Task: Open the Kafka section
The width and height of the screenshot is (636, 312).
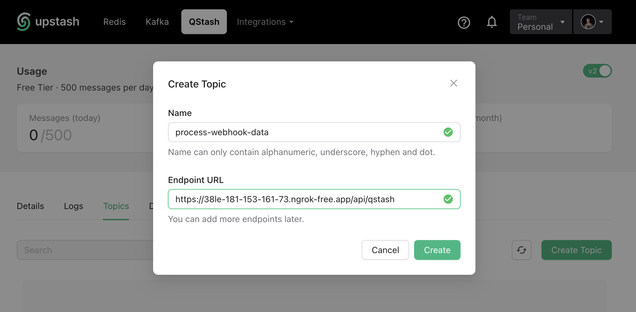Action: pyautogui.click(x=157, y=21)
